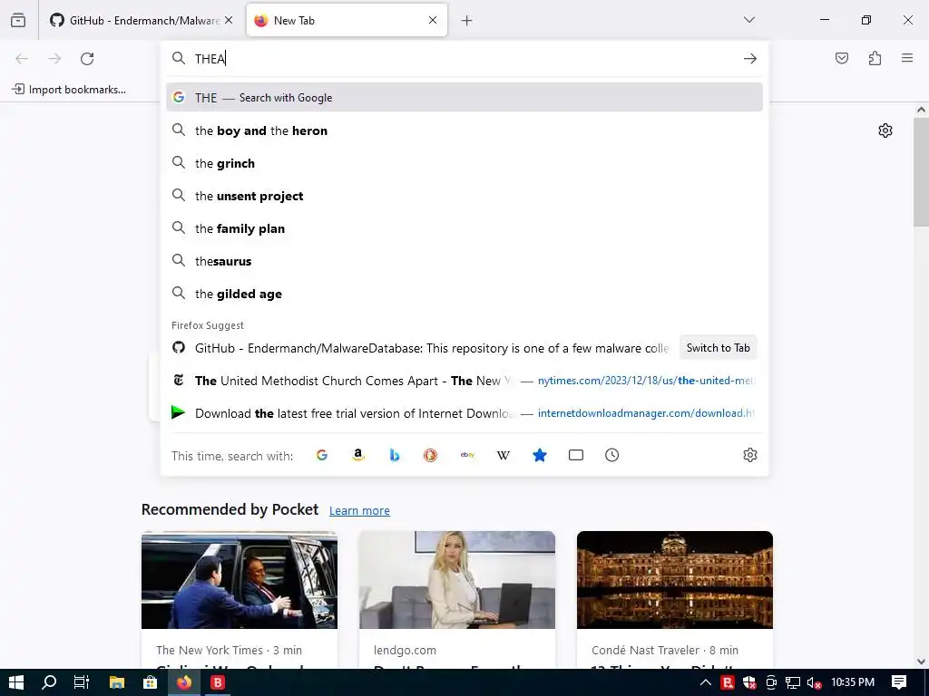Open search settings gear in suggestions panel
Screen dimensions: 929x696
750,455
